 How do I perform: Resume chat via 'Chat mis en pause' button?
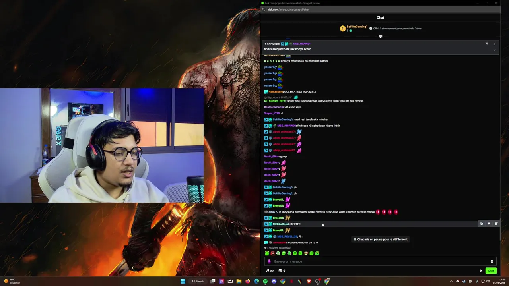point(381,239)
